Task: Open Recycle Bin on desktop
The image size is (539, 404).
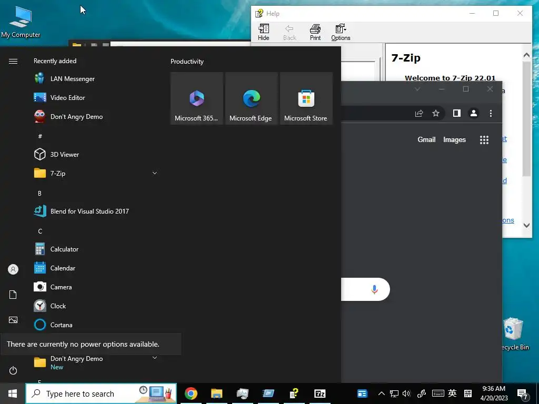Action: [514, 334]
